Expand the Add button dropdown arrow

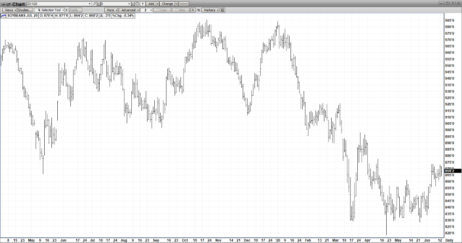[x=157, y=4]
